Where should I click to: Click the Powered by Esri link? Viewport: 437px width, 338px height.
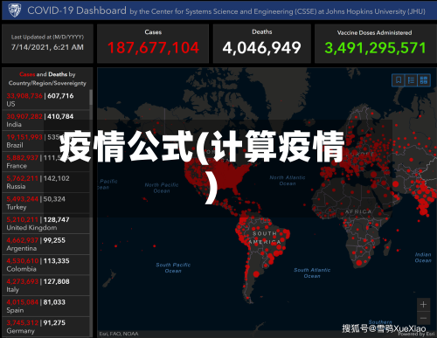click(x=416, y=335)
